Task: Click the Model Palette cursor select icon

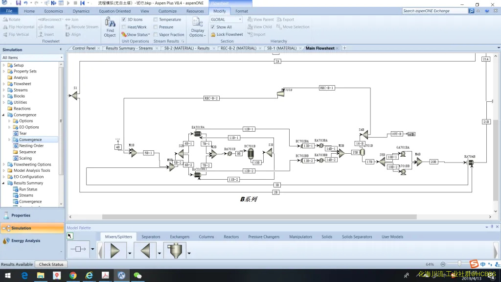Action: point(69,236)
